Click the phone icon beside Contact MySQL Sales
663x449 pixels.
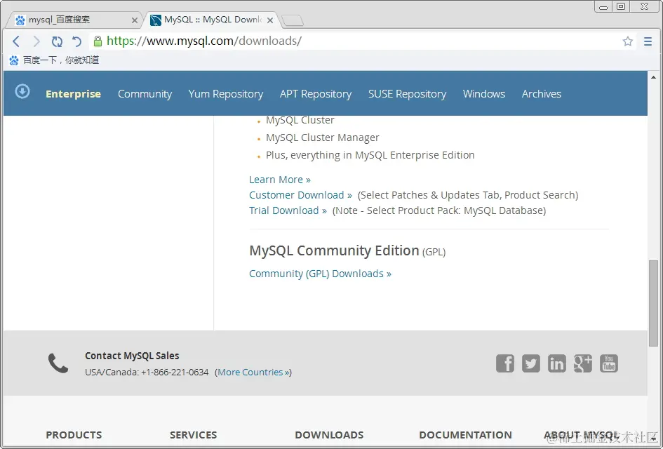(58, 363)
